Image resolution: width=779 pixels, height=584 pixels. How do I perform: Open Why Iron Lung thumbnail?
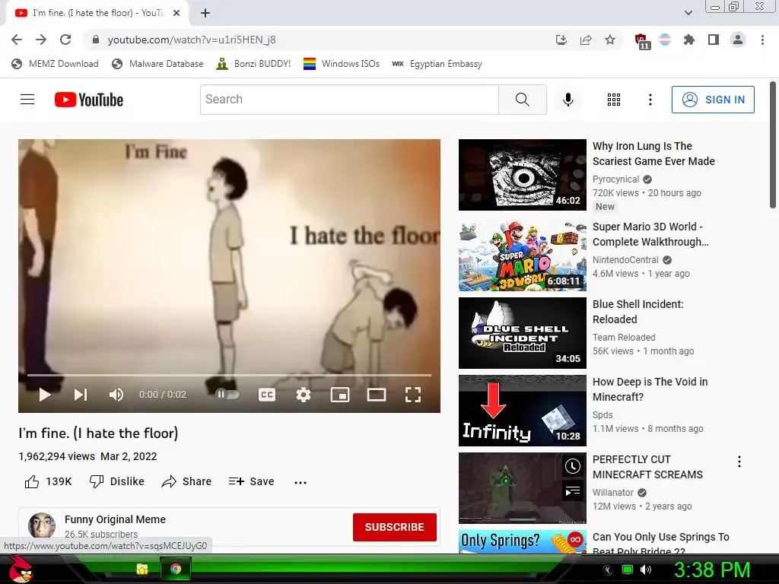point(522,175)
